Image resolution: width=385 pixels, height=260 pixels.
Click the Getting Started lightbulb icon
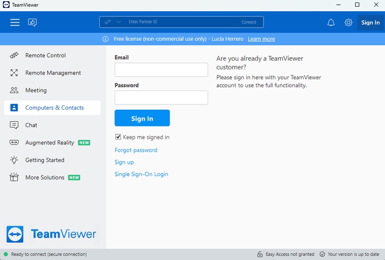coord(14,160)
